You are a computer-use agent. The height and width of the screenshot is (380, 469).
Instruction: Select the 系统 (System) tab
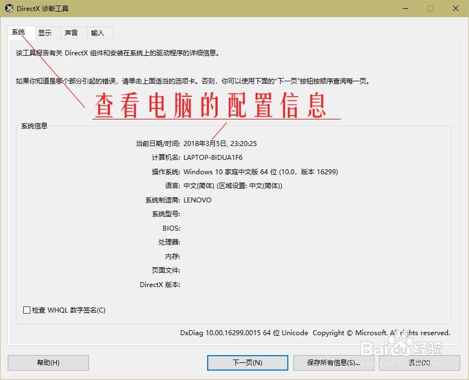point(18,33)
